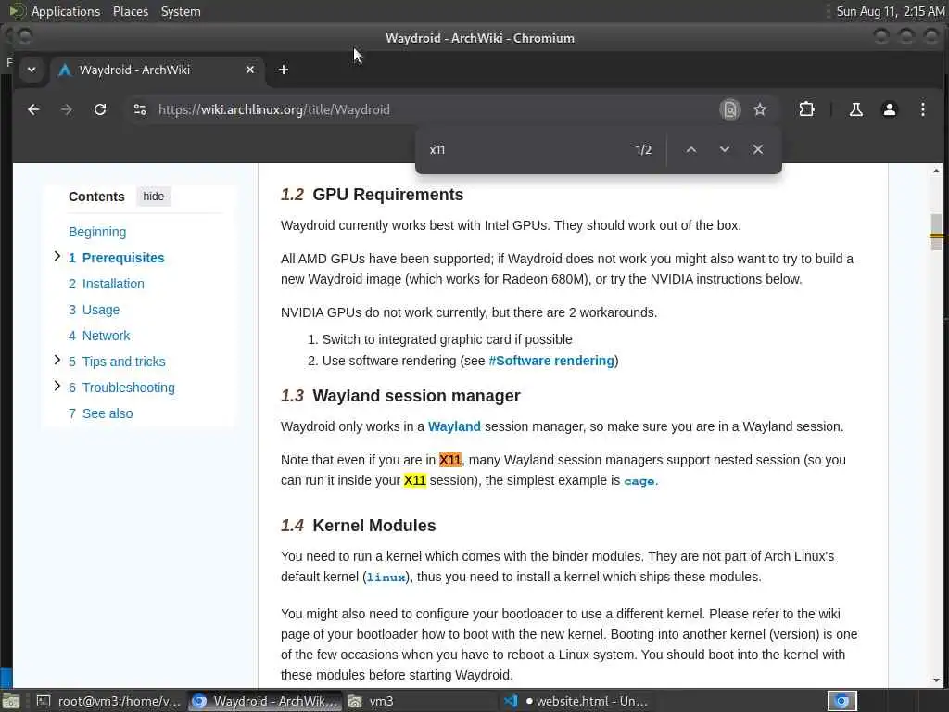Go back to the previous page
The width and height of the screenshot is (949, 712).
[x=34, y=109]
